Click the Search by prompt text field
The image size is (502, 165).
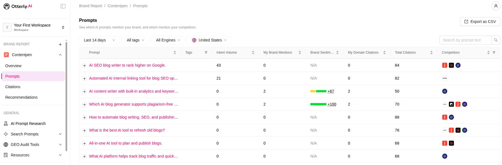(x=465, y=40)
